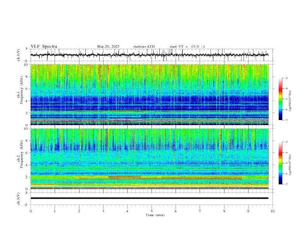Select the date text "Mar.20, 2023"

pyautogui.click(x=108, y=46)
